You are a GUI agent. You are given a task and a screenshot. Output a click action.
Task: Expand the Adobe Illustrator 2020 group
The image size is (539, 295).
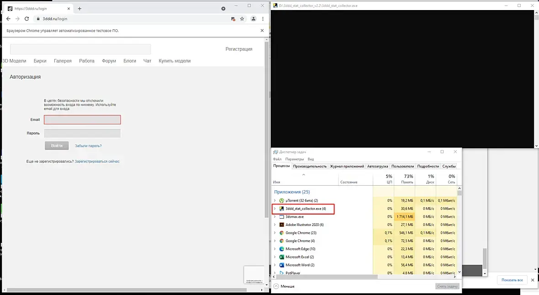pyautogui.click(x=275, y=225)
